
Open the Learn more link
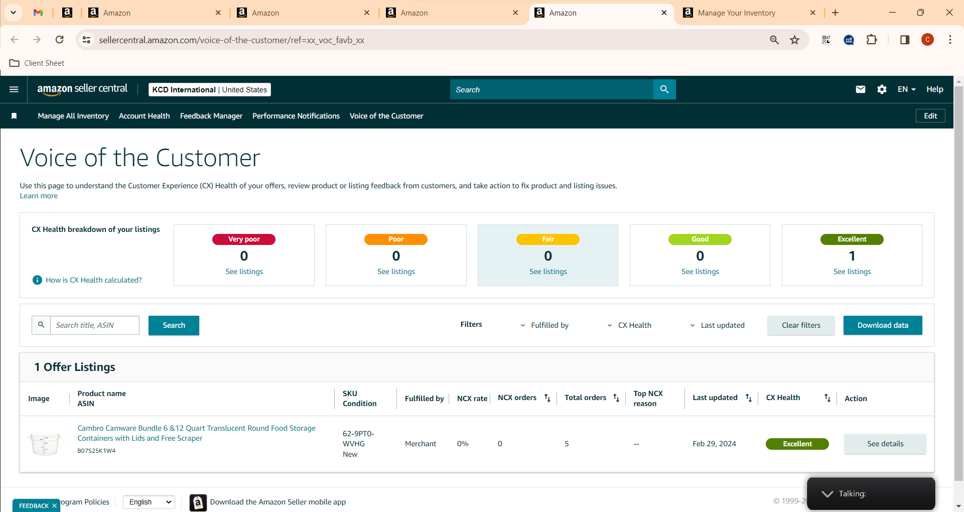click(39, 196)
